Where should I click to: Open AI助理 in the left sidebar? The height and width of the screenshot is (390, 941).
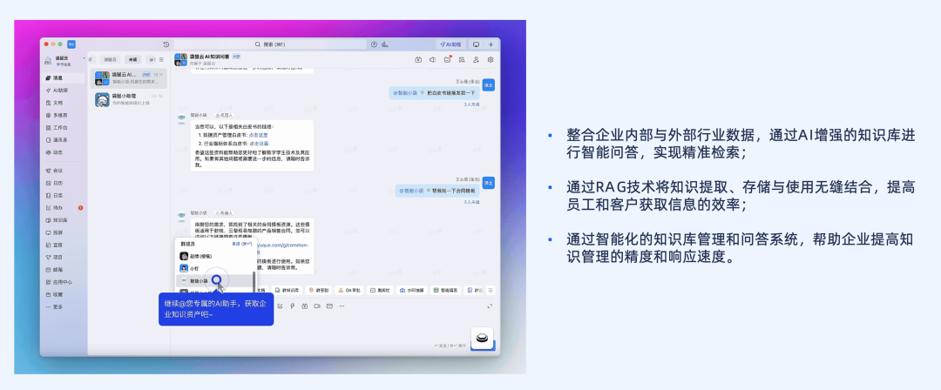(61, 90)
